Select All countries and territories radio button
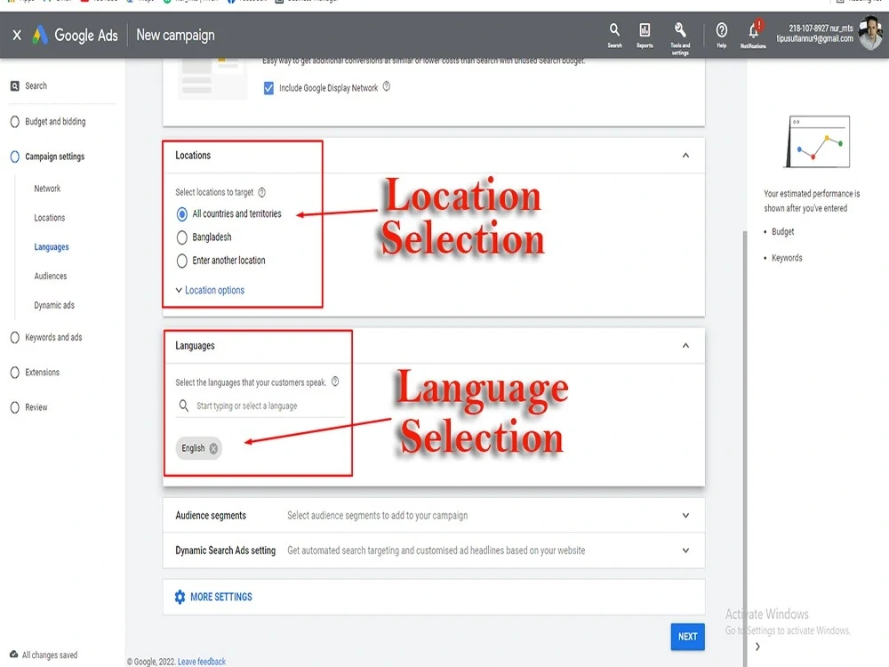889x667 pixels. [x=182, y=213]
